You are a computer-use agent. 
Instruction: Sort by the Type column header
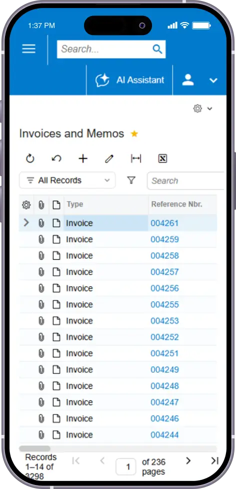coord(106,204)
